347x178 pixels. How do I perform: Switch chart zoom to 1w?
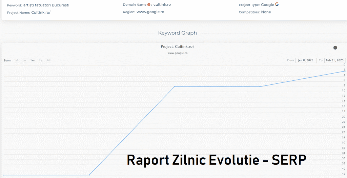[x=24, y=60]
